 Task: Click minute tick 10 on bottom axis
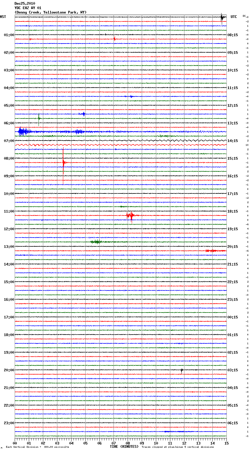(x=156, y=443)
